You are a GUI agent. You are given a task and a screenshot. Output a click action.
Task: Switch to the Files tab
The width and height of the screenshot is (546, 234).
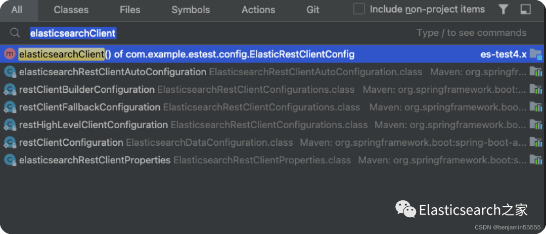coord(130,10)
